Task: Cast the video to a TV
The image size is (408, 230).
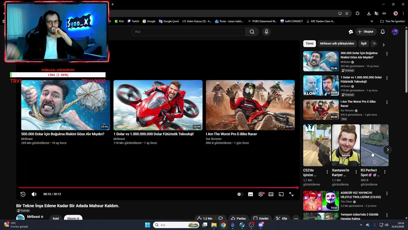Action: point(281,194)
